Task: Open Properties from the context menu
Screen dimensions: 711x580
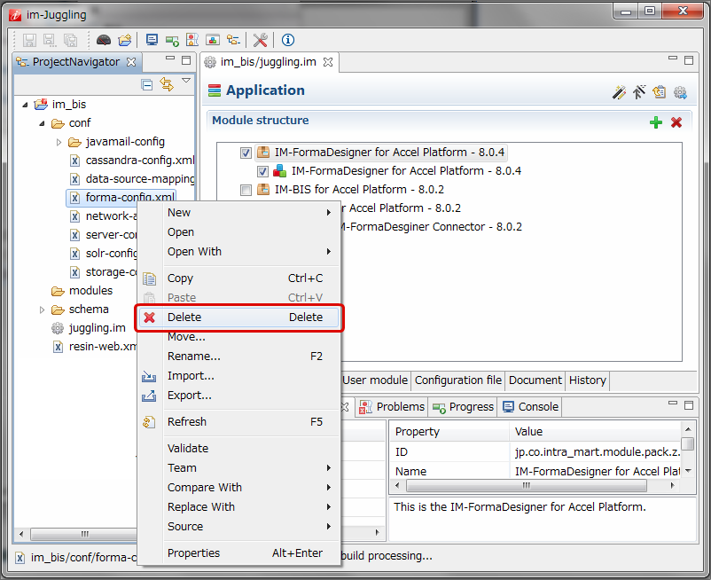Action: pos(239,553)
